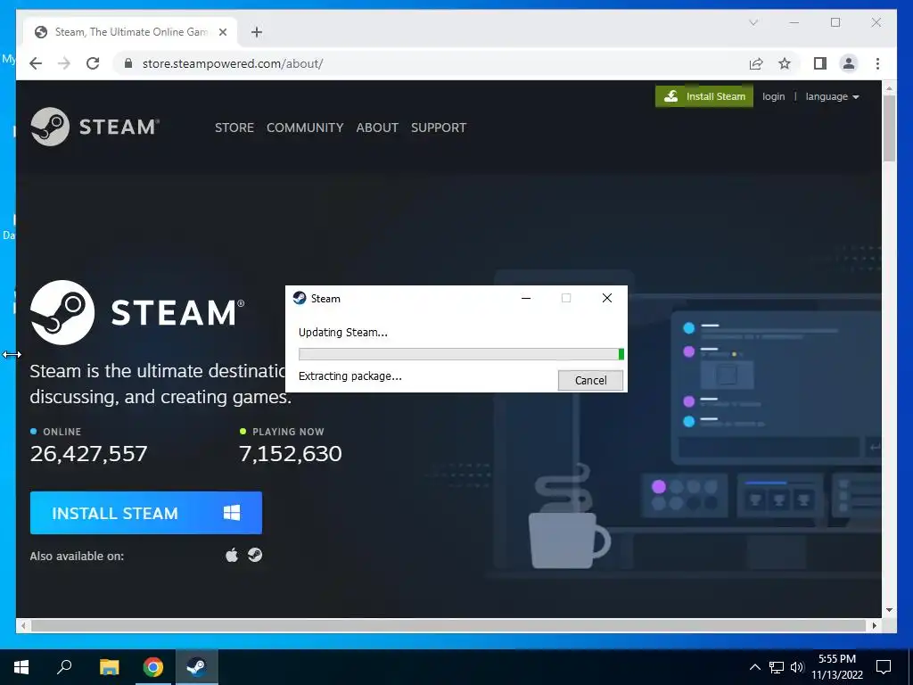Click the horizontal scrollbar right arrow
Screen dimensions: 913x685
pos(875,625)
